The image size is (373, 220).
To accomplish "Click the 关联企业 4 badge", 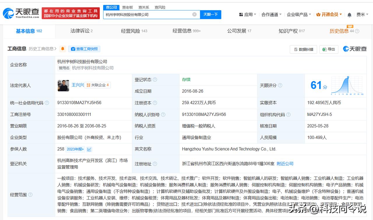I will [x=98, y=85].
